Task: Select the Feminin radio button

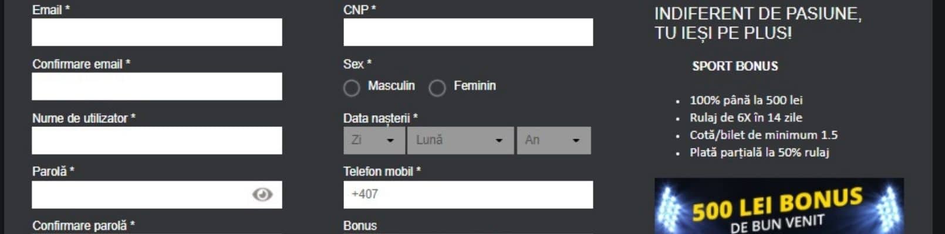Action: 437,88
